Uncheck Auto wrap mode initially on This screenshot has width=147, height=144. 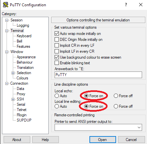pos(57,34)
